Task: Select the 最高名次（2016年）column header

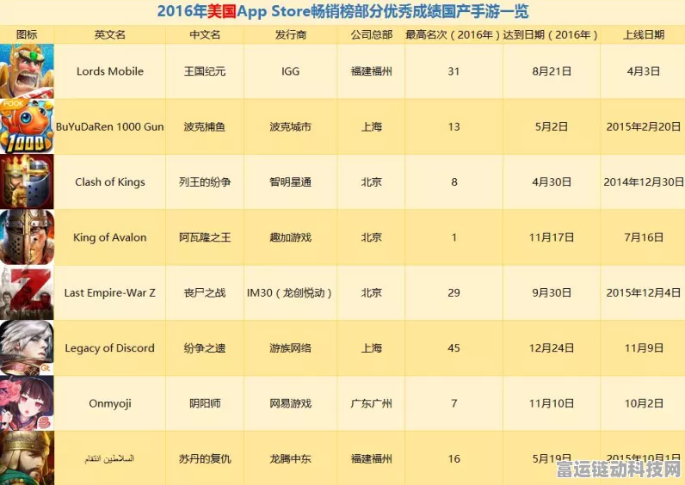Action: click(454, 34)
